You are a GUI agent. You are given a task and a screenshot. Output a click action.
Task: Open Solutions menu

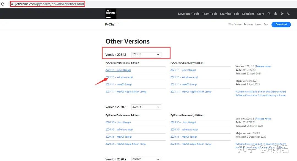click(x=248, y=14)
